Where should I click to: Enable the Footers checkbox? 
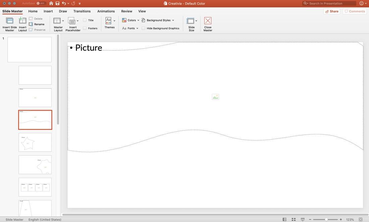click(84, 28)
